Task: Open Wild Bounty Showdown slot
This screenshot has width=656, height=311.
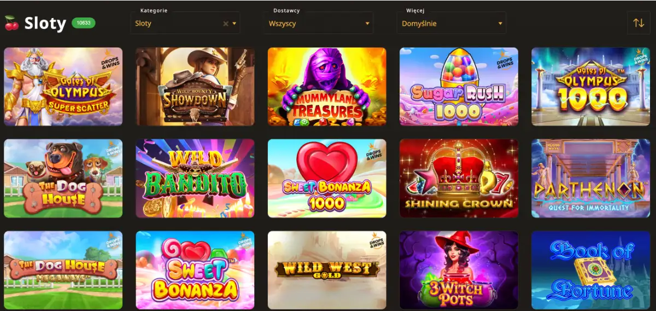Action: point(195,87)
